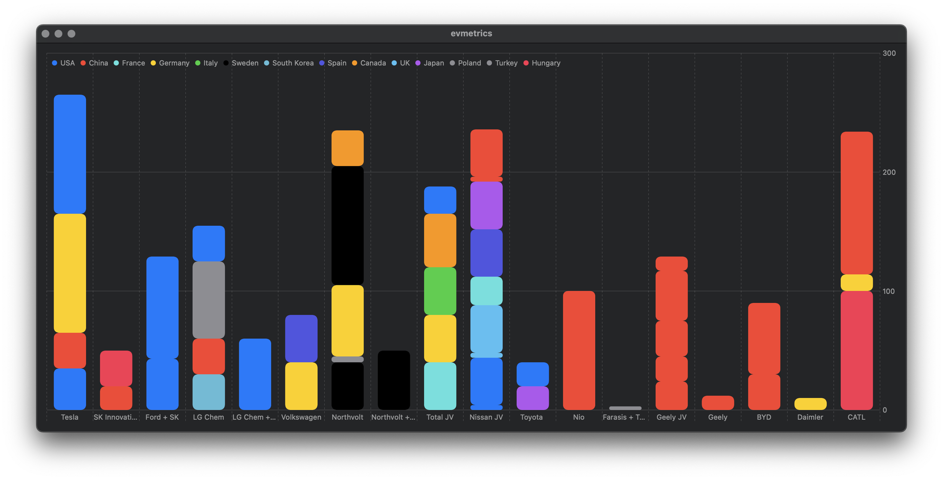This screenshot has height=480, width=943.
Task: Click the Volkswagen Spain indigo segment
Action: click(301, 338)
